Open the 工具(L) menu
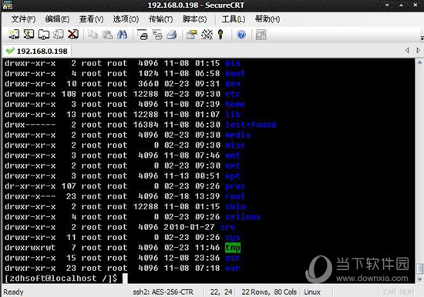This screenshot has height=297, width=424. pyautogui.click(x=234, y=19)
